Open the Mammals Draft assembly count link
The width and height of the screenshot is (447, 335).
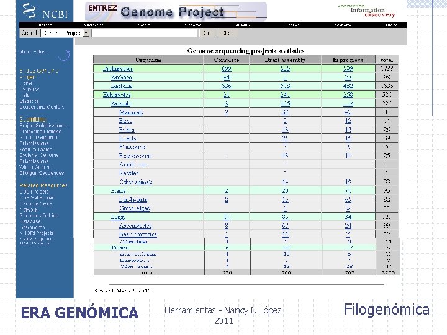tap(285, 112)
